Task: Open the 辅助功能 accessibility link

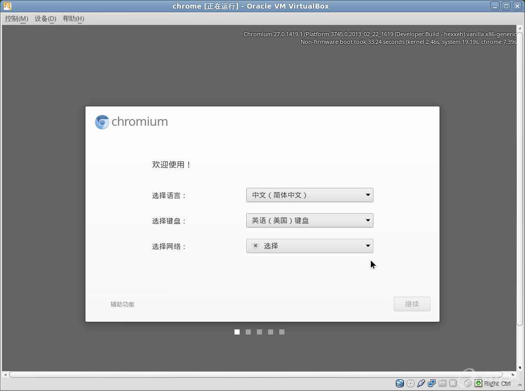Action: point(123,304)
